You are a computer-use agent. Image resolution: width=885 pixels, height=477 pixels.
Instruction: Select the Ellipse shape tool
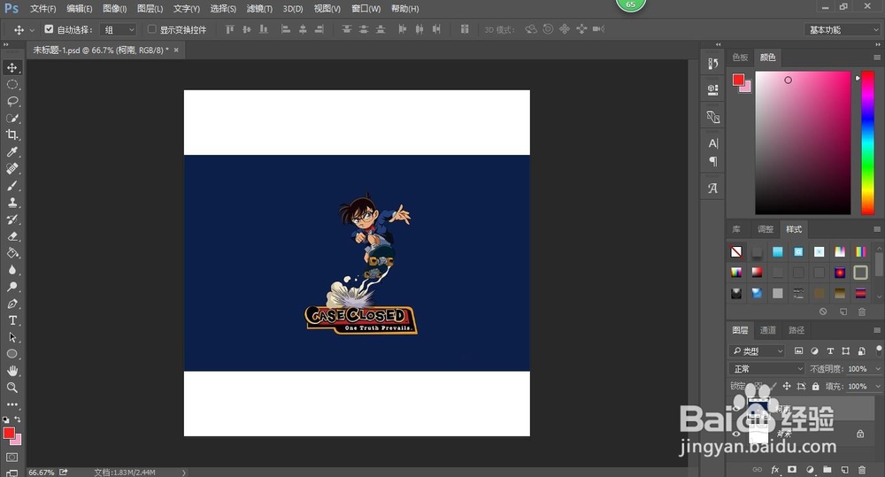click(12, 354)
